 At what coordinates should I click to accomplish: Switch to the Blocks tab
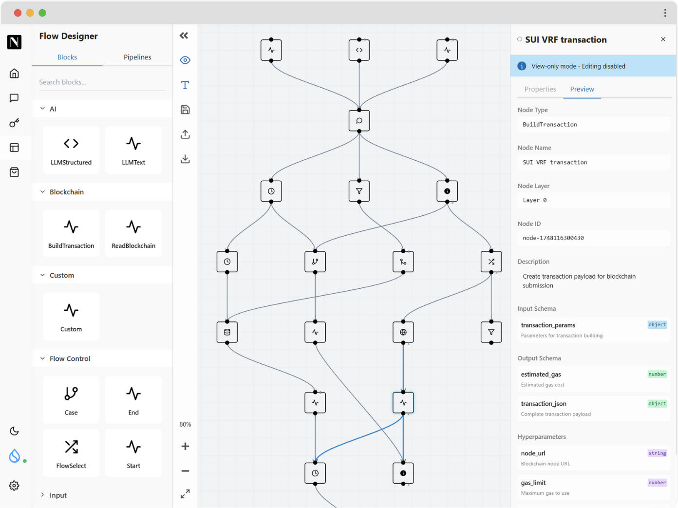coord(67,57)
